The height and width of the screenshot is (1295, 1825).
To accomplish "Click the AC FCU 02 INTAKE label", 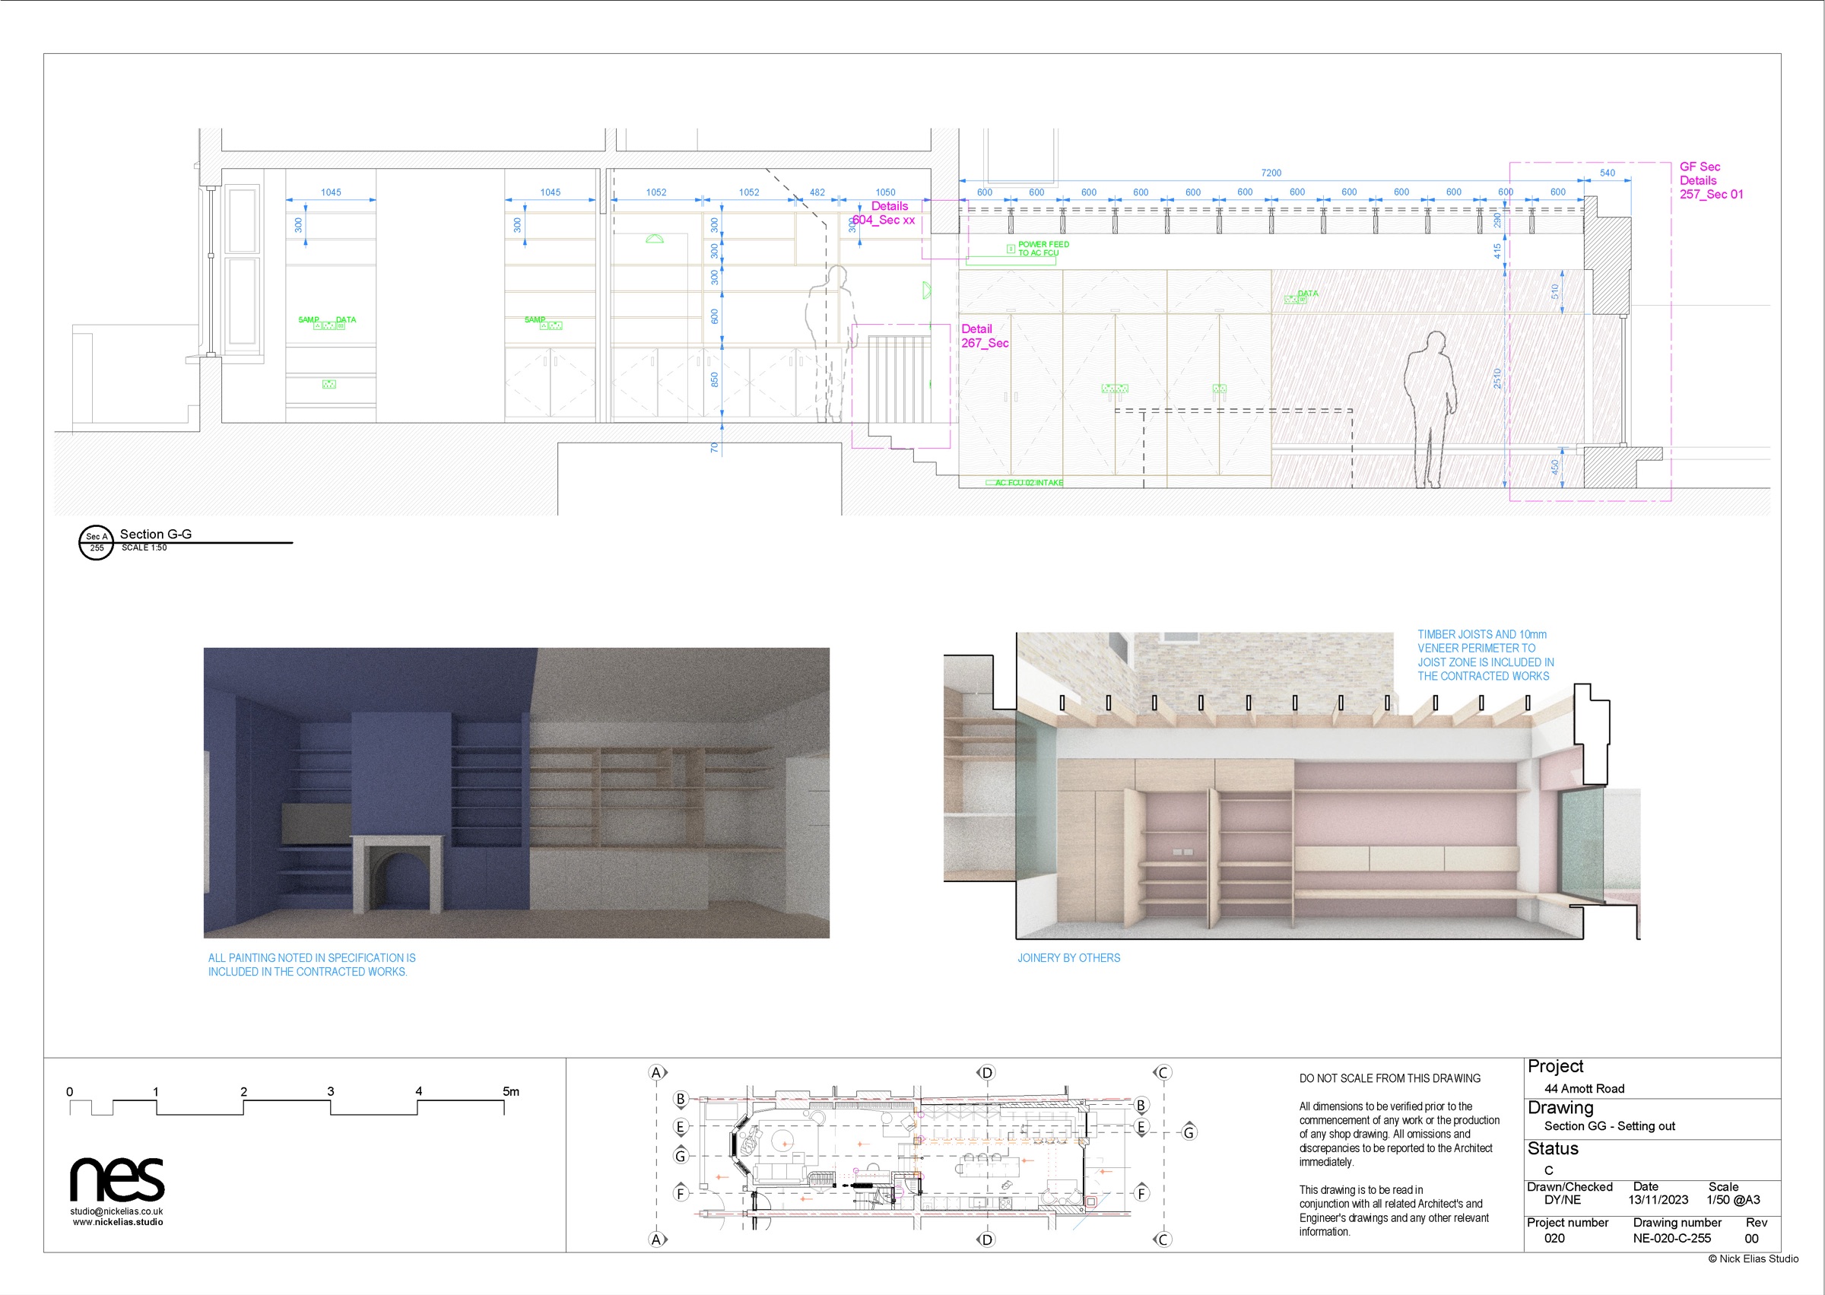I will [x=1029, y=482].
